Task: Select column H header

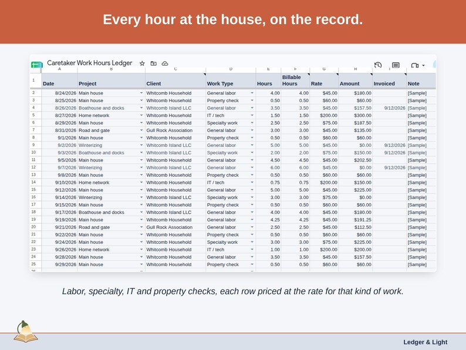Action: (356, 69)
